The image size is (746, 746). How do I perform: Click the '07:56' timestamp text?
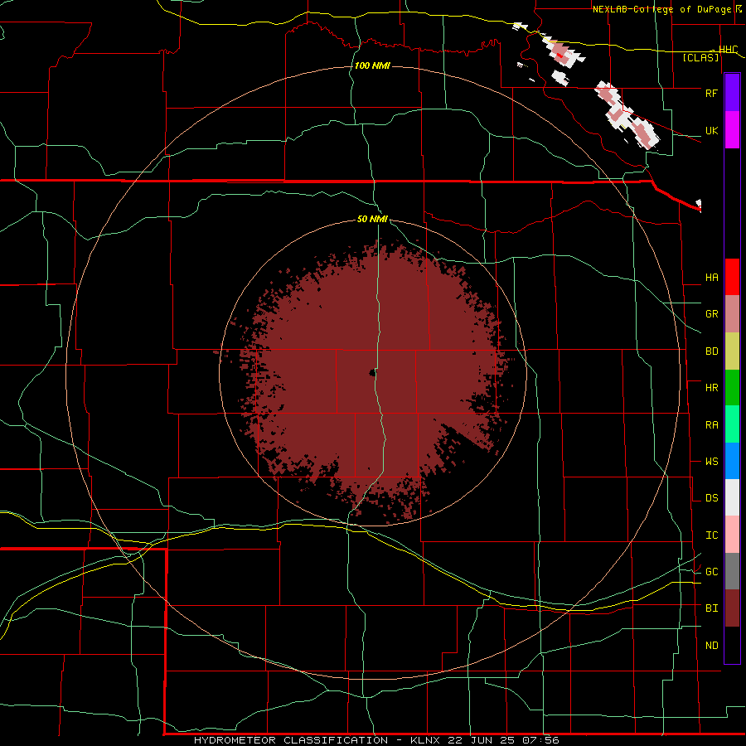[540, 740]
